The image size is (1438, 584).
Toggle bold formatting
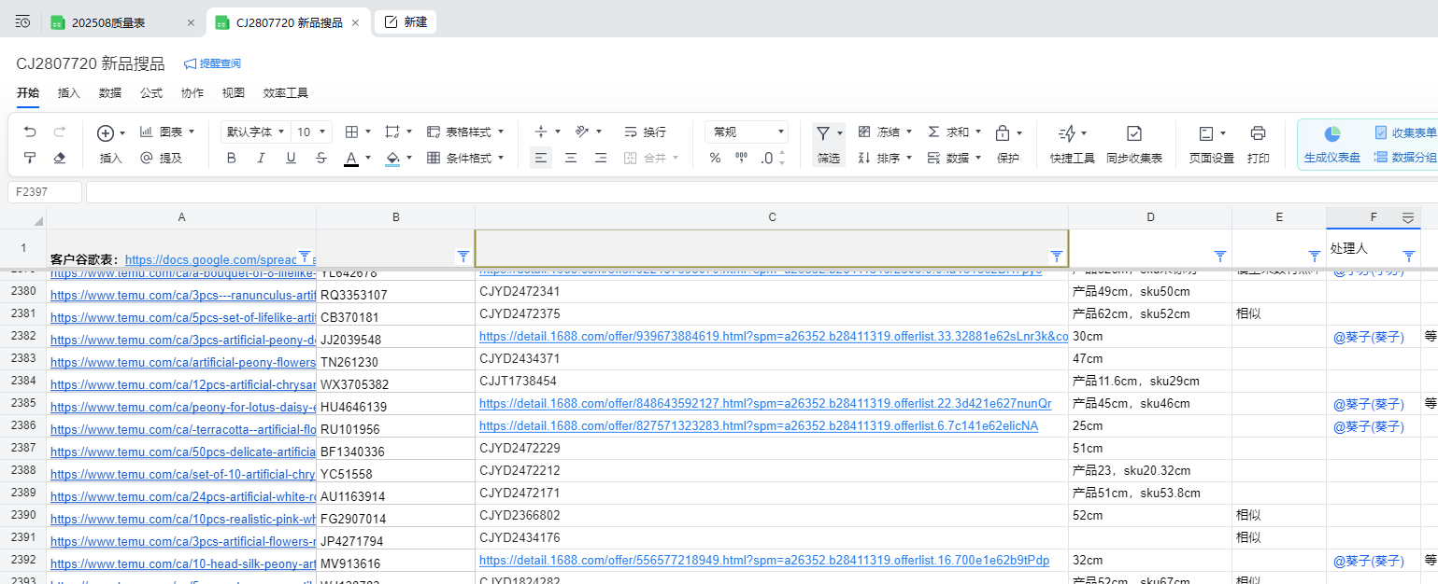pos(231,159)
